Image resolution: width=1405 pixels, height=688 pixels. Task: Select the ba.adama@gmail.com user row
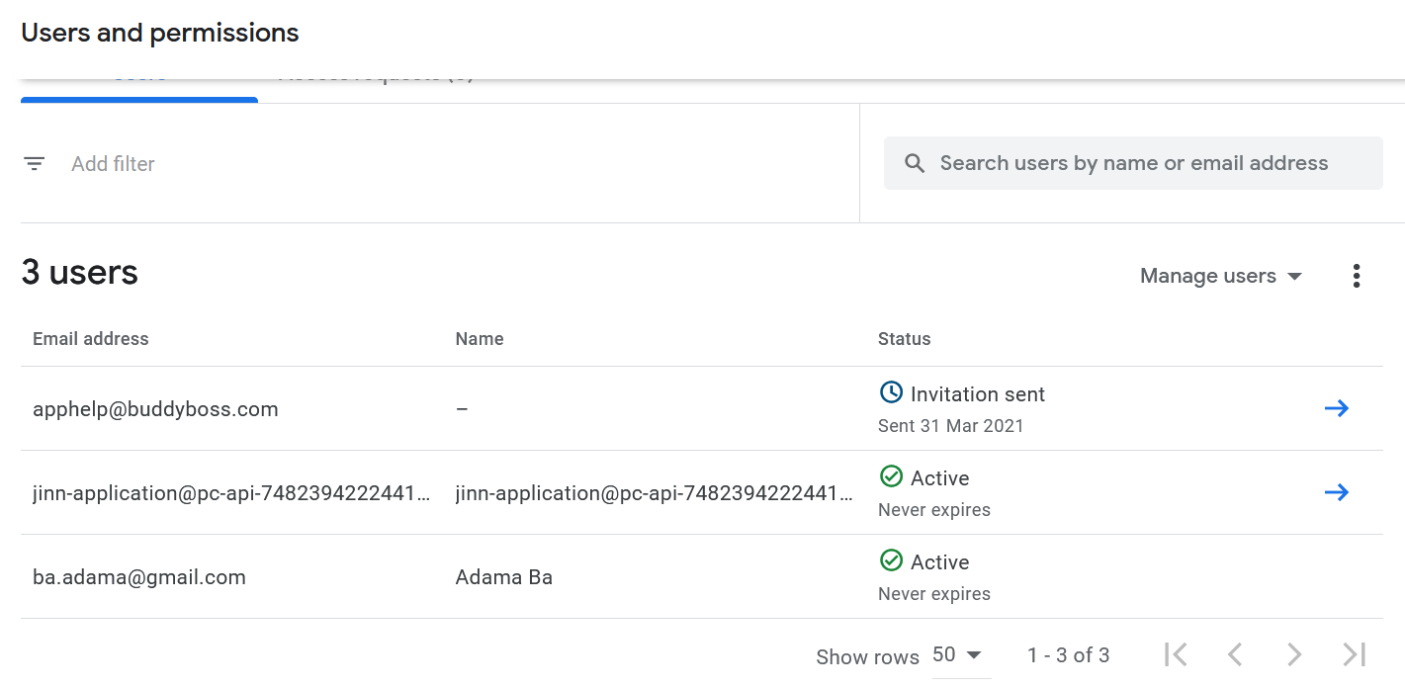pyautogui.click(x=139, y=577)
